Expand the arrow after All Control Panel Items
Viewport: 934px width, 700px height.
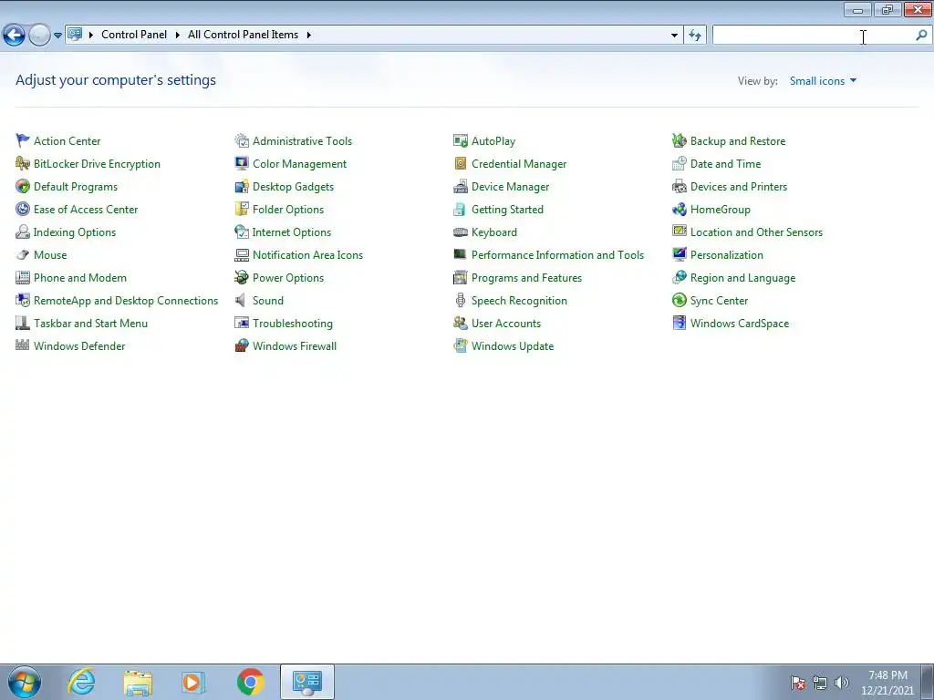pyautogui.click(x=308, y=36)
